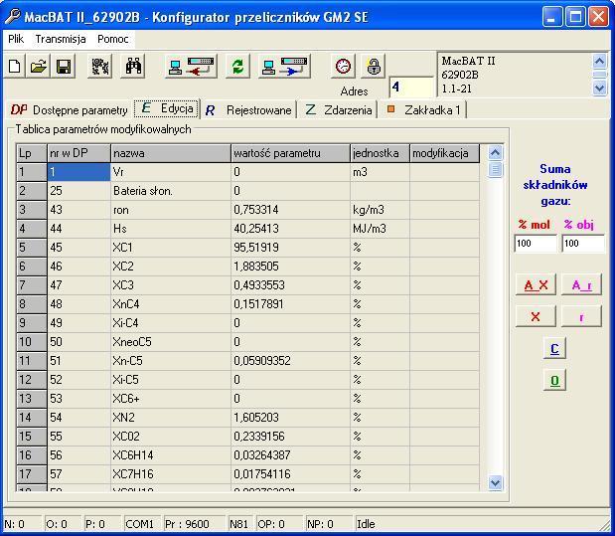Click the magenta r button

point(581,316)
